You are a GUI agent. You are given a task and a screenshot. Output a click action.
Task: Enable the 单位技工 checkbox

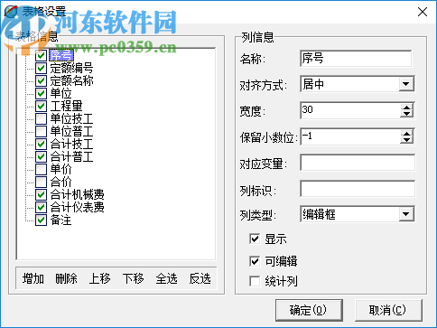click(42, 118)
